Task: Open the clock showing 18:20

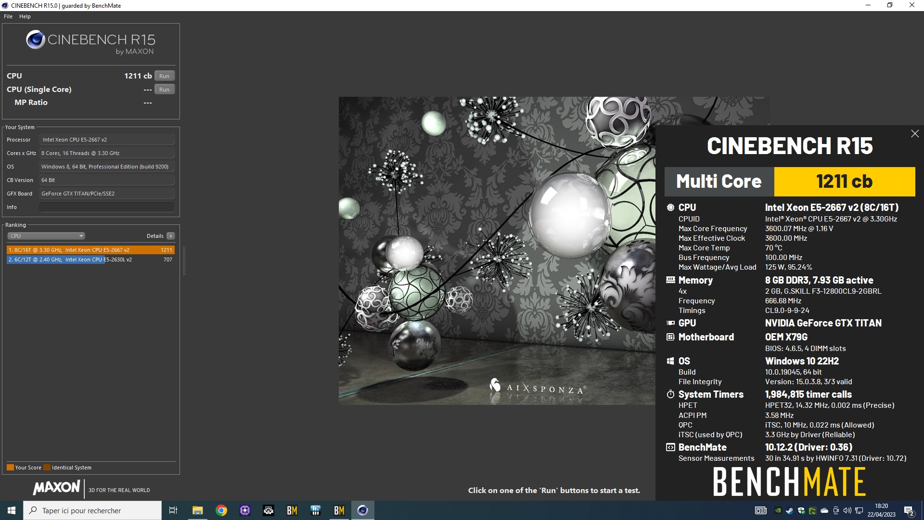Action: pos(882,510)
